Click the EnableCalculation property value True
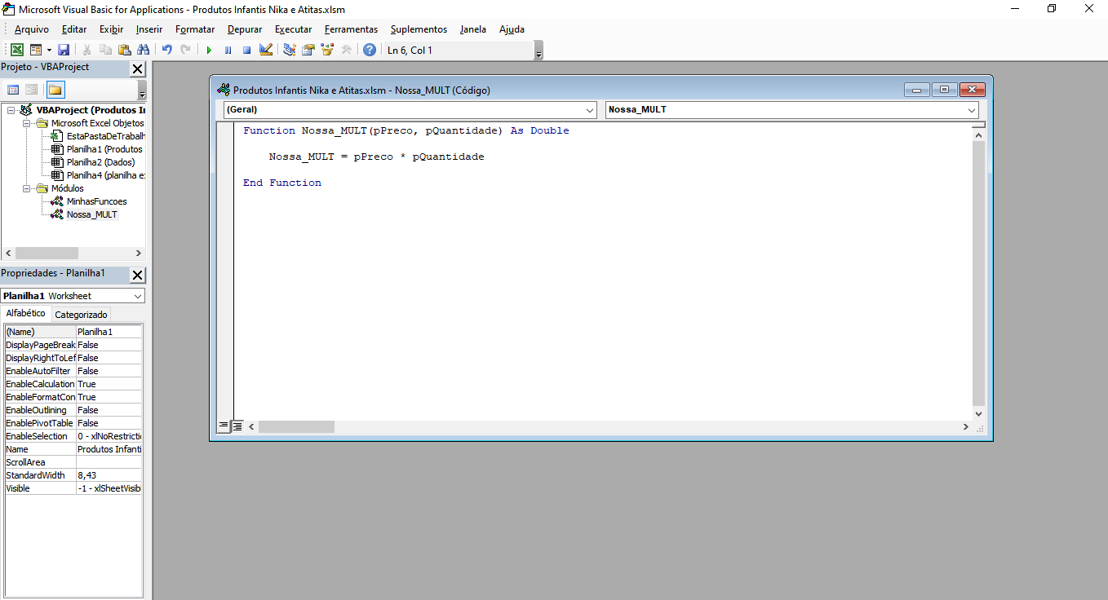This screenshot has height=600, width=1108. pyautogui.click(x=109, y=384)
